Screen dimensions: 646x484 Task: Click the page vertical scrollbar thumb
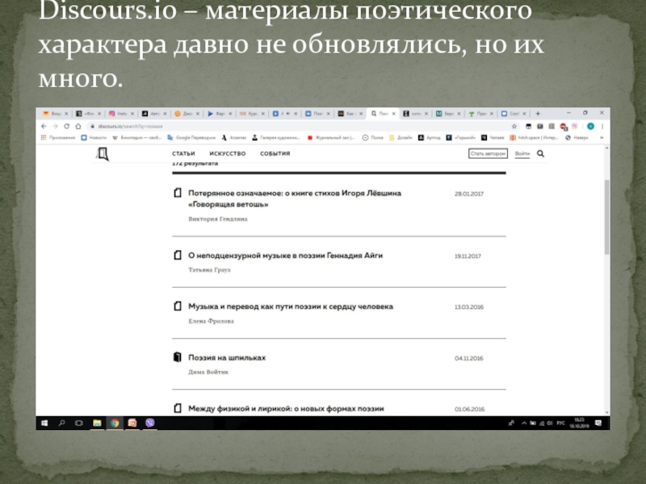click(606, 217)
